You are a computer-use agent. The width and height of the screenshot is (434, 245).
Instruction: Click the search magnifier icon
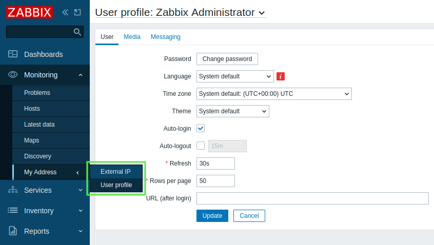click(x=77, y=32)
